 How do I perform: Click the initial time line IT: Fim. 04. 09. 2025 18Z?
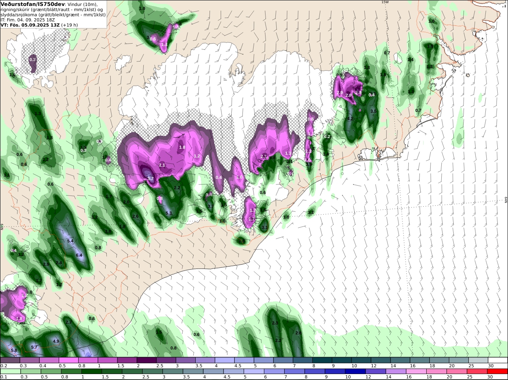28,19
